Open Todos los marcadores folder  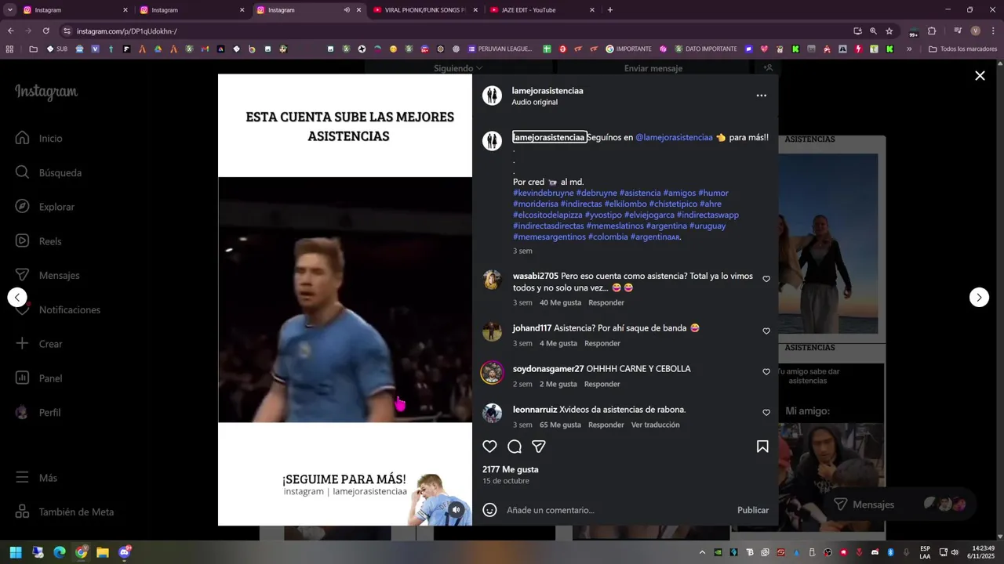click(963, 49)
